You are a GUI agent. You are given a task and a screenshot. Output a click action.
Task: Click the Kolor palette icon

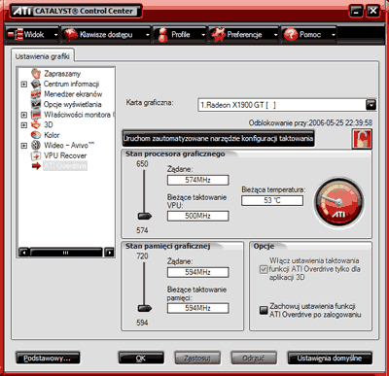[x=36, y=135]
